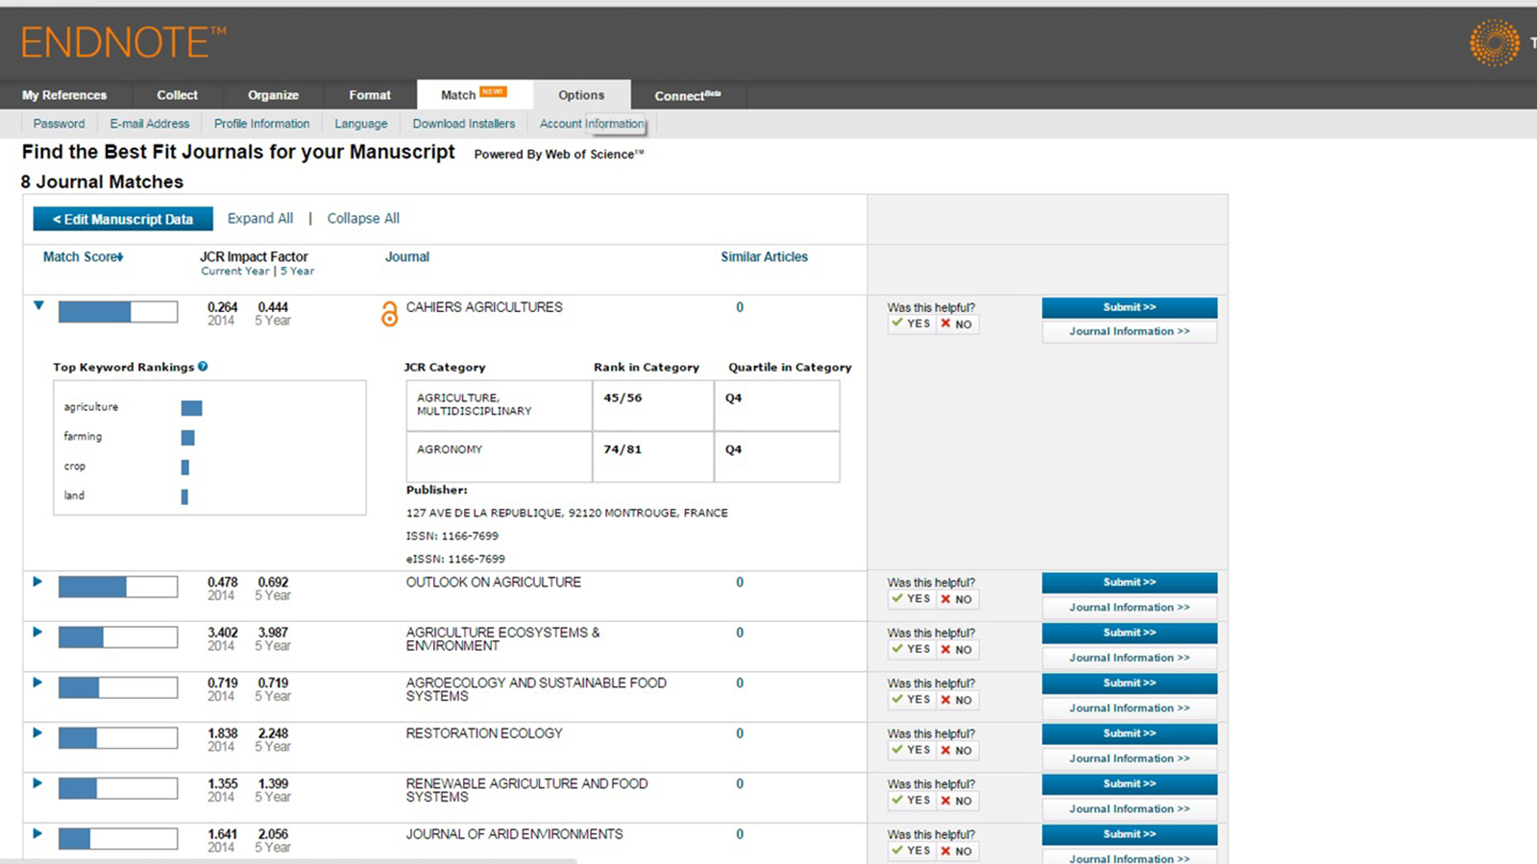Vote NO for Agroecology and Sustainable Food Systems
Viewport: 1537px width, 864px height.
[957, 700]
